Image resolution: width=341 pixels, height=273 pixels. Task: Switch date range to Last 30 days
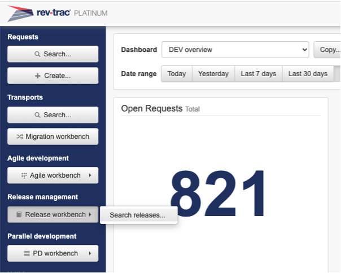pos(308,74)
